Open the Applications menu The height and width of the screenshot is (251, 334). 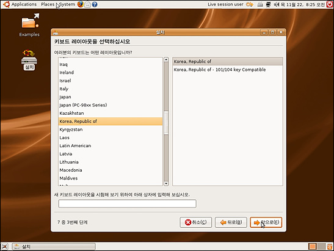pyautogui.click(x=24, y=4)
